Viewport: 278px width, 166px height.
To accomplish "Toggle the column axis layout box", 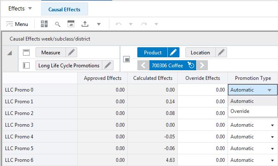I will tap(26, 53).
